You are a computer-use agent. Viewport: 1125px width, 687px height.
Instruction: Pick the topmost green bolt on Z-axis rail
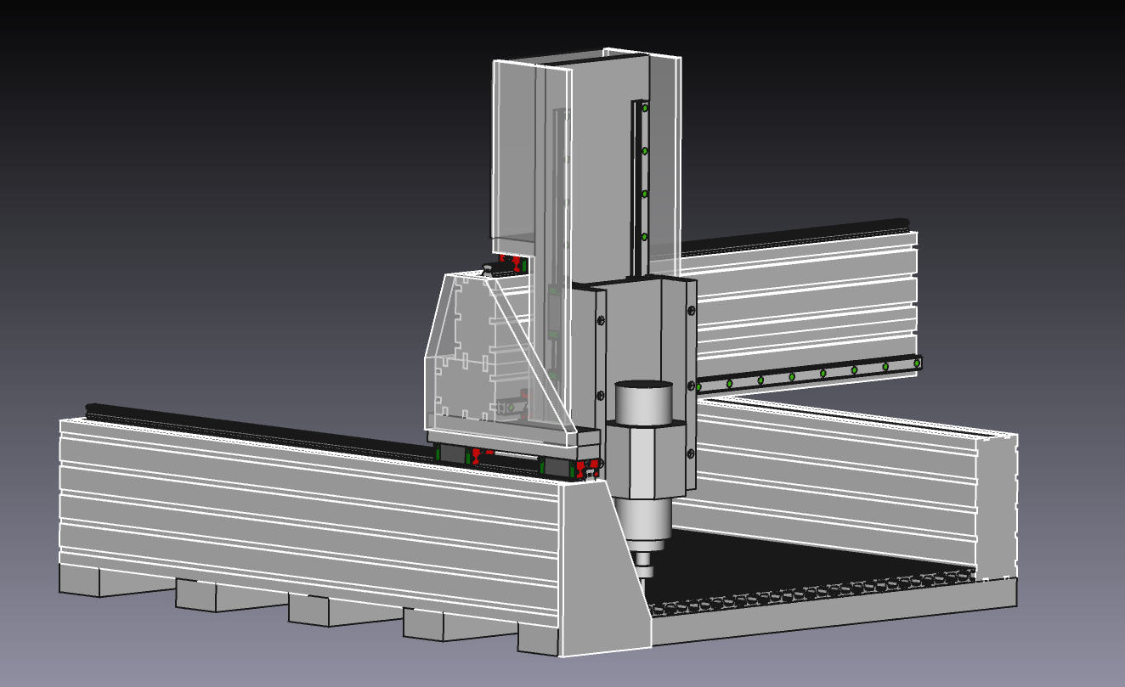[x=645, y=109]
